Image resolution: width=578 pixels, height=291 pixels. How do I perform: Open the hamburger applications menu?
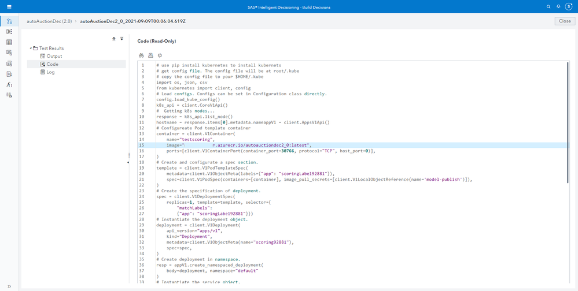click(9, 6)
